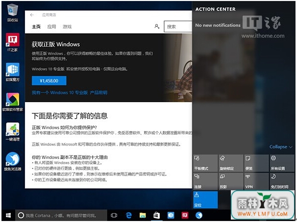Toggle the 定位 location tile

205,200
